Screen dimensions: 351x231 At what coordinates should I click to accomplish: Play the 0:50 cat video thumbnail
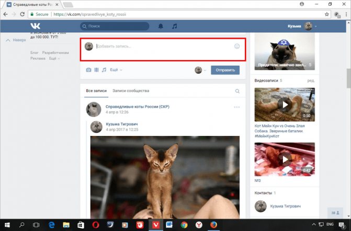[x=285, y=104]
